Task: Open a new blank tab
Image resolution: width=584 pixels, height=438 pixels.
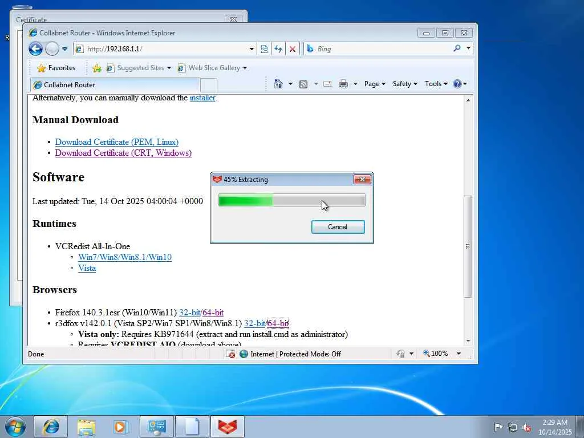Action: point(209,85)
